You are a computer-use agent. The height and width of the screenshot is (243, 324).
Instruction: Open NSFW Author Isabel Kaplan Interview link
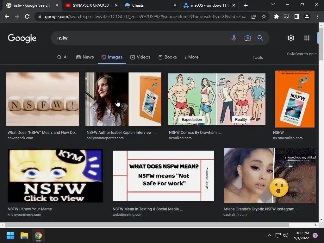(121, 133)
